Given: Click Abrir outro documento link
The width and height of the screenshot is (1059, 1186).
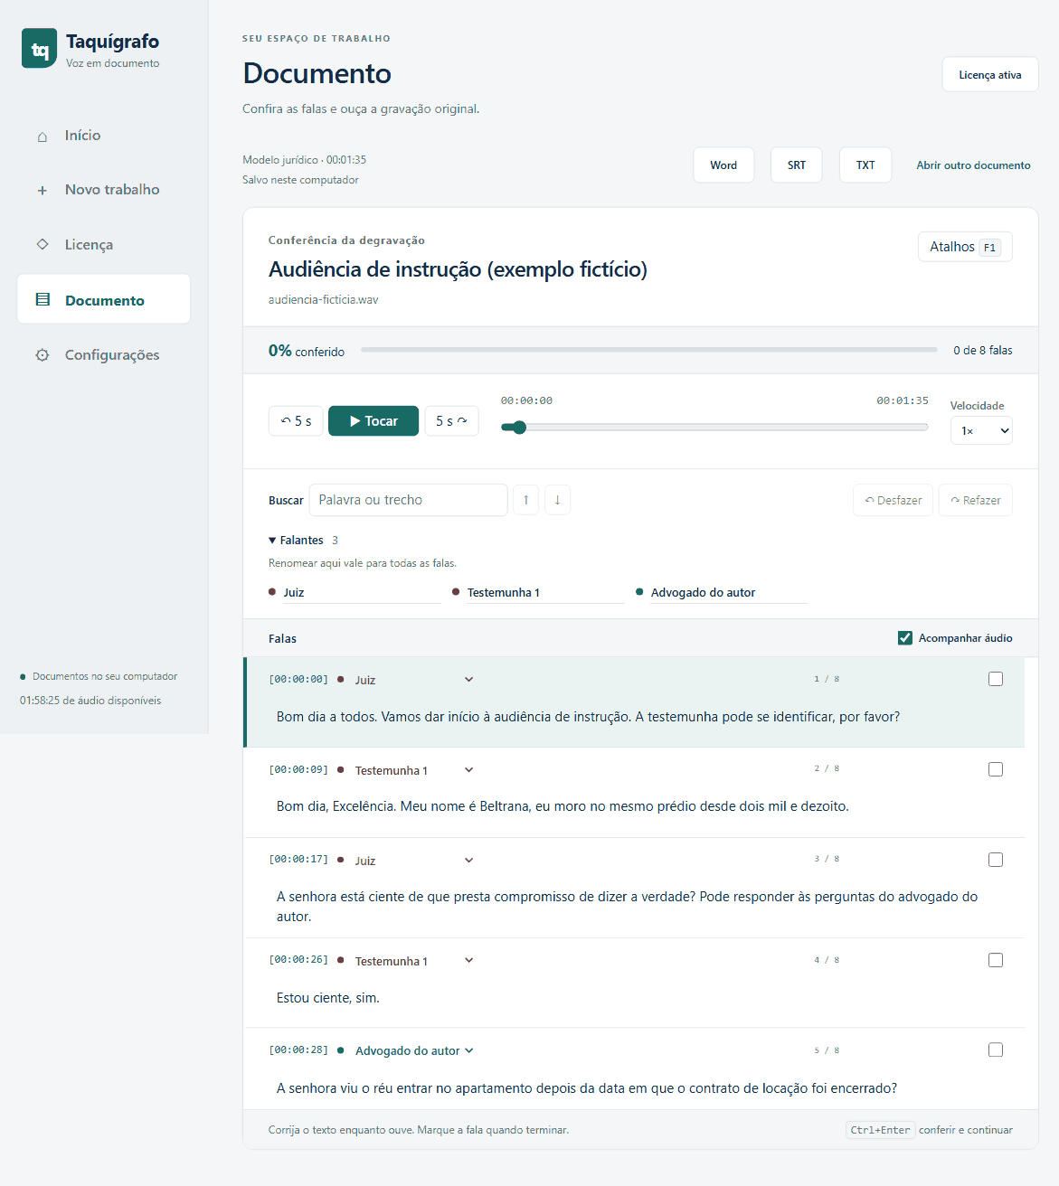Looking at the screenshot, I should 973,165.
